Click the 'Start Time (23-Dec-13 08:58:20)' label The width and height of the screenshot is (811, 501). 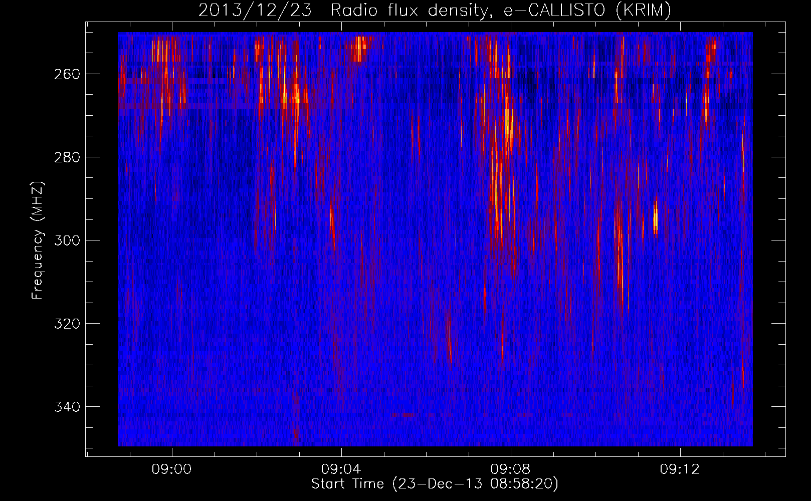coord(435,484)
